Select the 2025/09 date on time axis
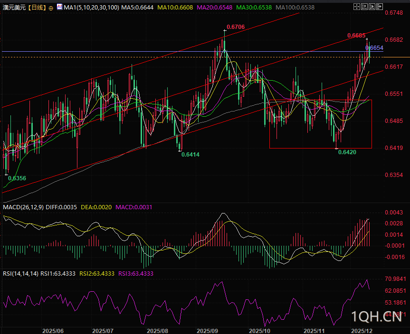This screenshot has height=334, width=410. (x=207, y=330)
